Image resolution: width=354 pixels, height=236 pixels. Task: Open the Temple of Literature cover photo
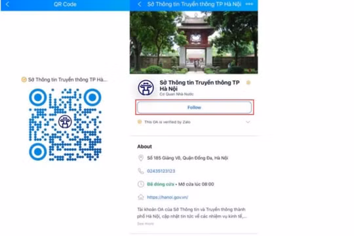(x=193, y=42)
